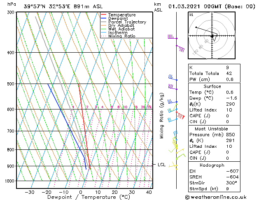259x200 pixels.
Task: Click the hodograph trace endpoint dot
Action: 196,27
